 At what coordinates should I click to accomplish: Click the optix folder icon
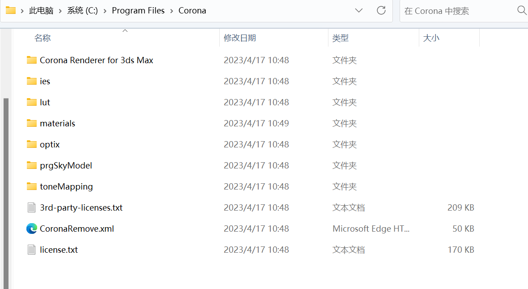[32, 144]
